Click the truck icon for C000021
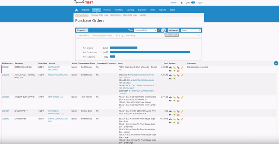Image resolution: width=279 pixels, height=144 pixels. tap(170, 71)
